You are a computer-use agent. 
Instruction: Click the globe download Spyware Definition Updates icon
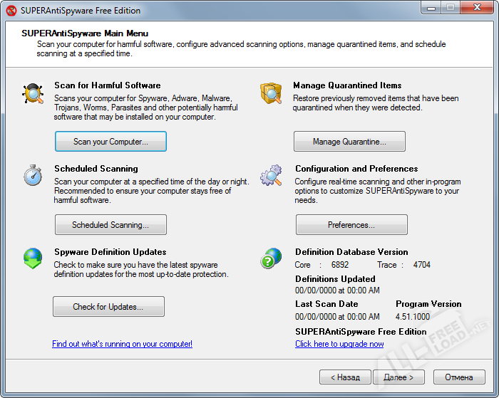(33, 258)
